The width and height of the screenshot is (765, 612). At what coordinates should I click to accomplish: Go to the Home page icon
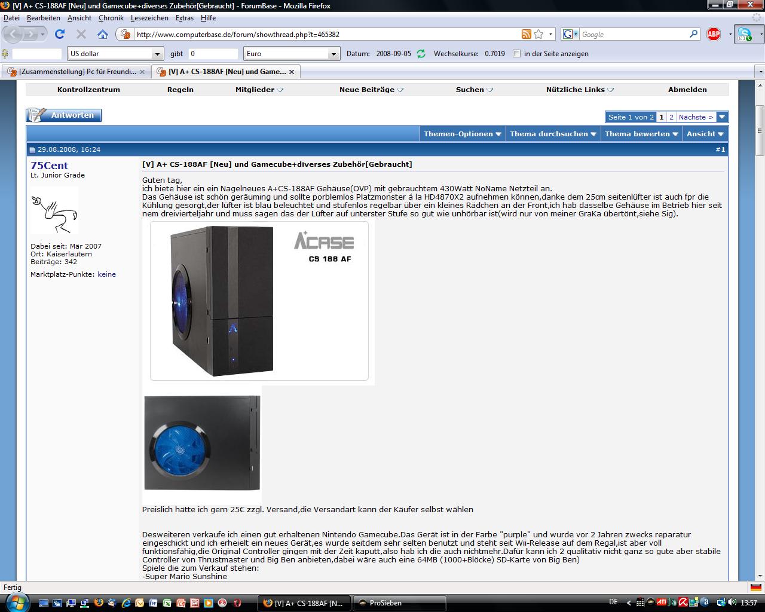tap(103, 34)
